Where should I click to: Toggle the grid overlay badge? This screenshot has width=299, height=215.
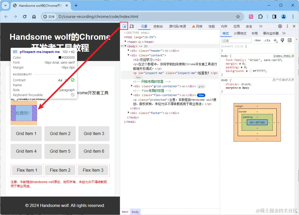point(201,86)
